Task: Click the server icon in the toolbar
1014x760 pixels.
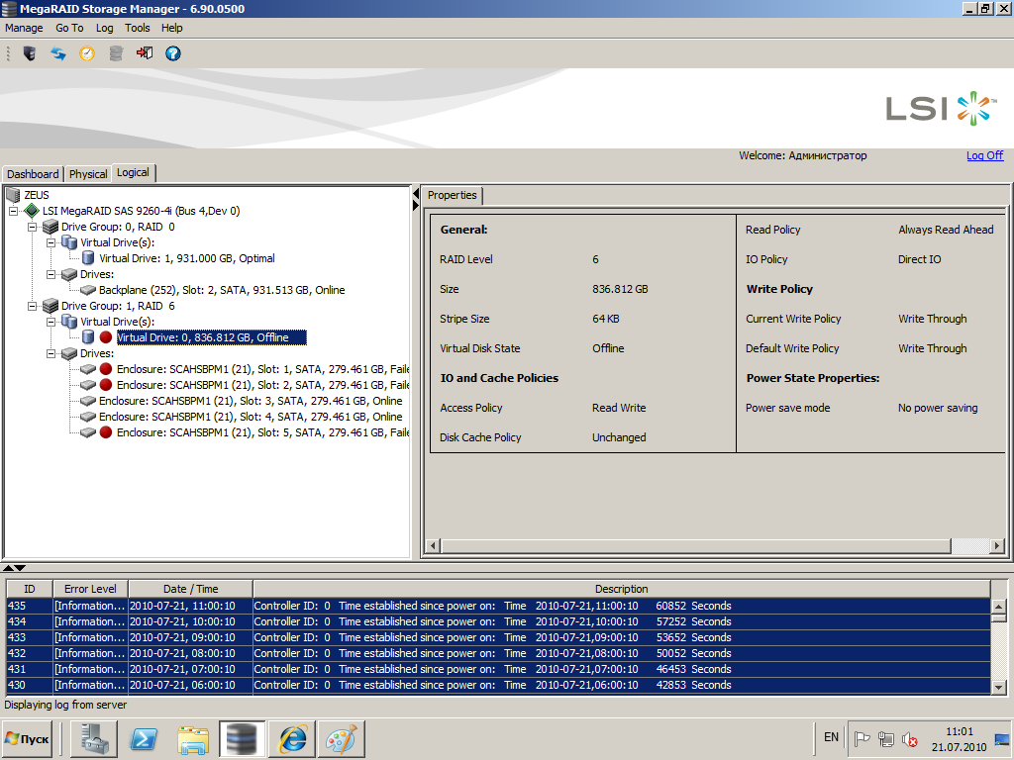Action: [x=30, y=53]
